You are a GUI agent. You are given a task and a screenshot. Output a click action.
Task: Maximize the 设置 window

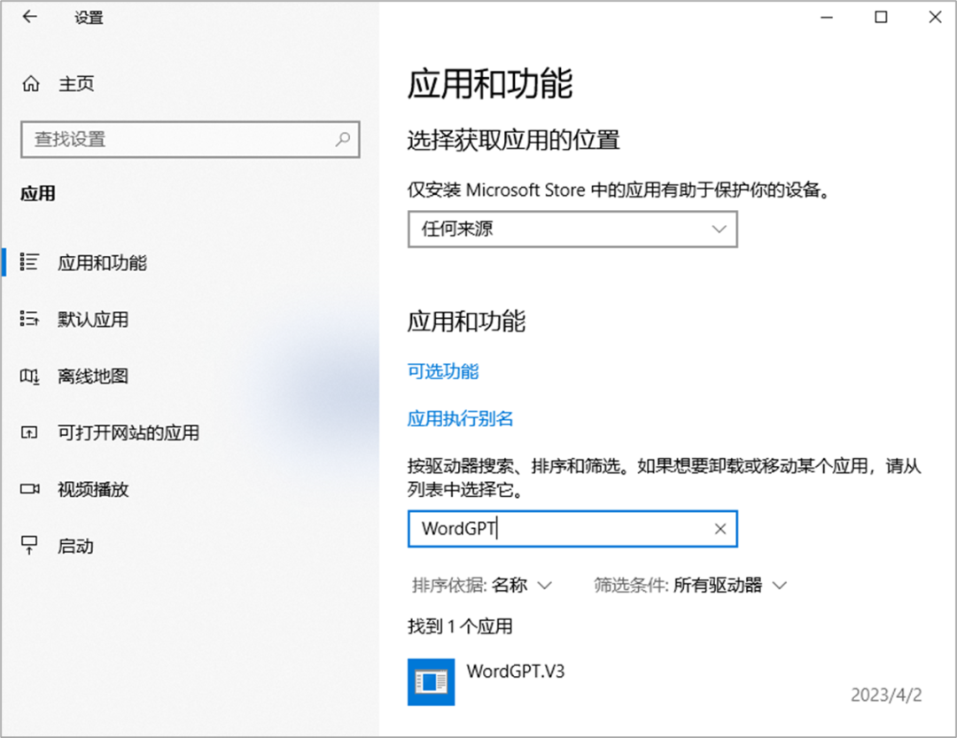(x=881, y=17)
